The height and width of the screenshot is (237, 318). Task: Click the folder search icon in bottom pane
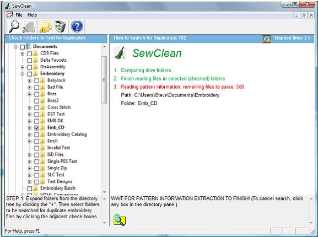(x=120, y=220)
